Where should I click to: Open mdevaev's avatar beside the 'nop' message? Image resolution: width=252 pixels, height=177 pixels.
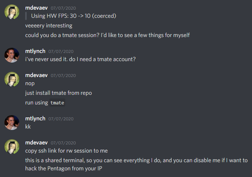click(12, 79)
